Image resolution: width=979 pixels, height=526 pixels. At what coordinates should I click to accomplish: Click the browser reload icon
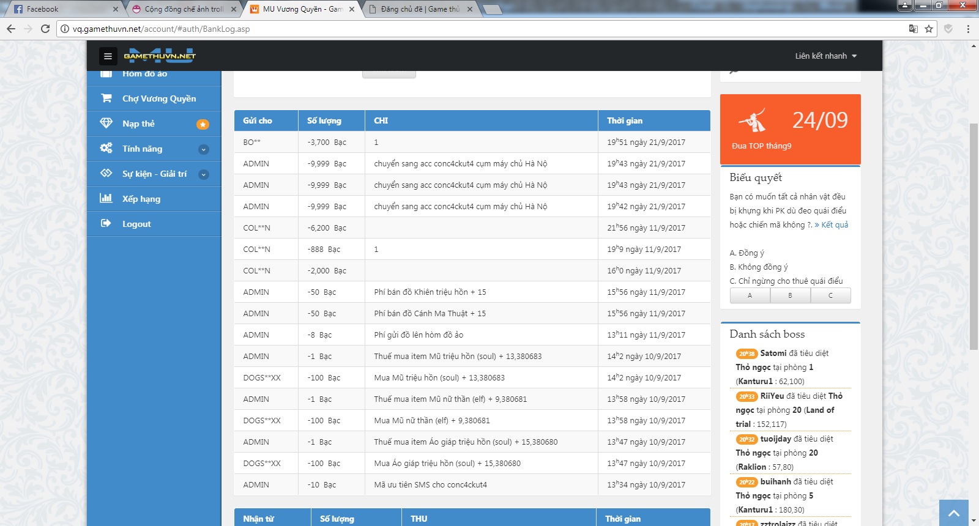pos(45,29)
